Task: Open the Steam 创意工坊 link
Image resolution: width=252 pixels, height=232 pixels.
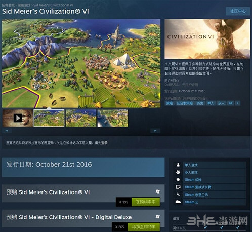Action: (196, 195)
